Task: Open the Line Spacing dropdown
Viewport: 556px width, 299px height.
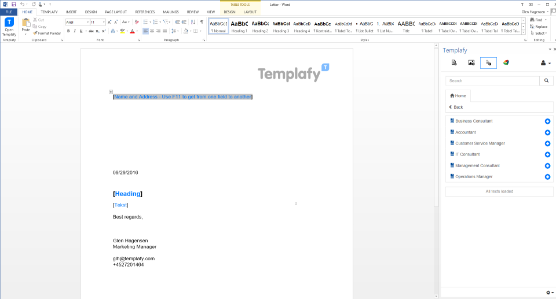Action: pyautogui.click(x=175, y=31)
